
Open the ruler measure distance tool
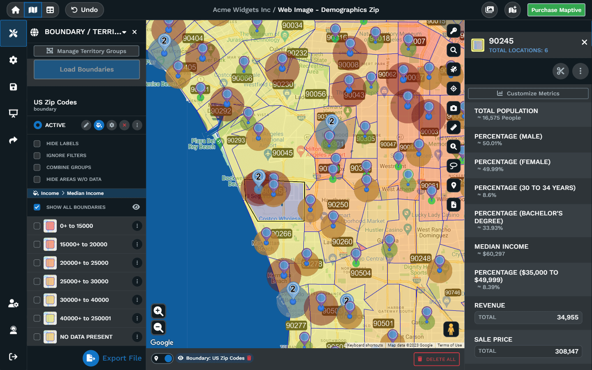(x=453, y=127)
